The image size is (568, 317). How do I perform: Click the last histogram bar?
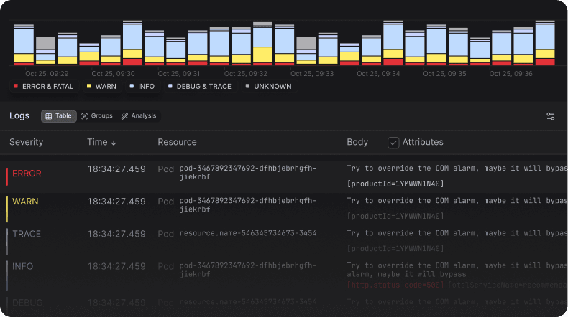[x=545, y=43]
